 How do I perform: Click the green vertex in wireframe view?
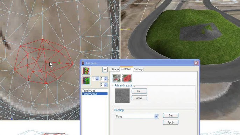(59, 63)
